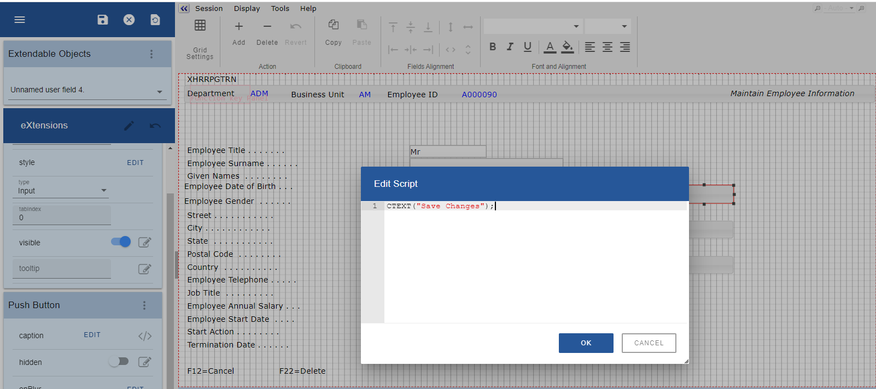The width and height of the screenshot is (876, 389).
Task: Toggle the visible switch off
Action: pyautogui.click(x=121, y=242)
